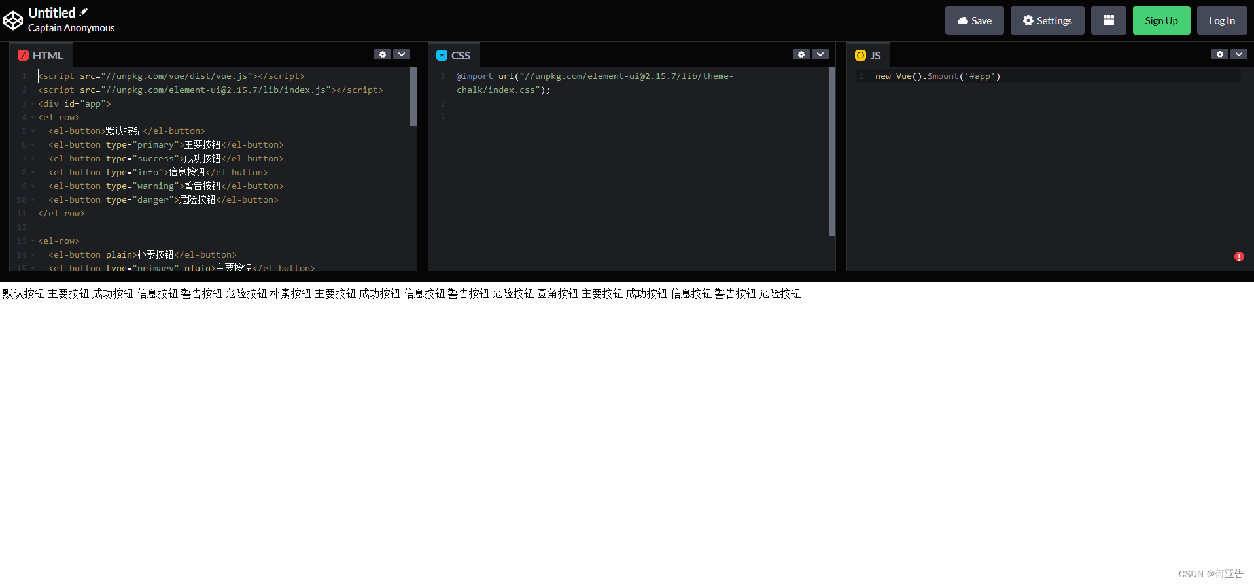
Task: Place cursor in the JS new Vue() line
Action: [x=937, y=76]
